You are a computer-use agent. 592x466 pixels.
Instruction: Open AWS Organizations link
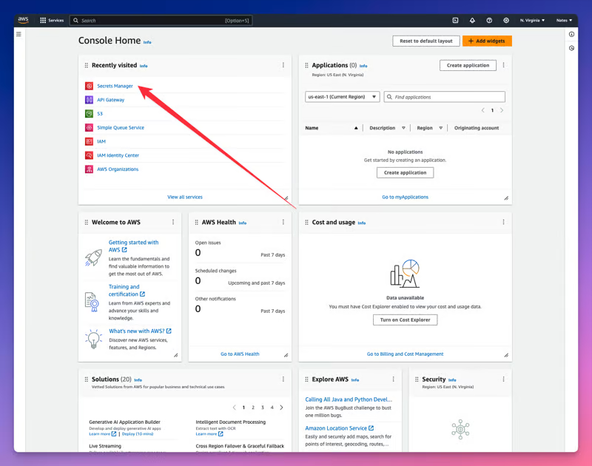click(118, 169)
